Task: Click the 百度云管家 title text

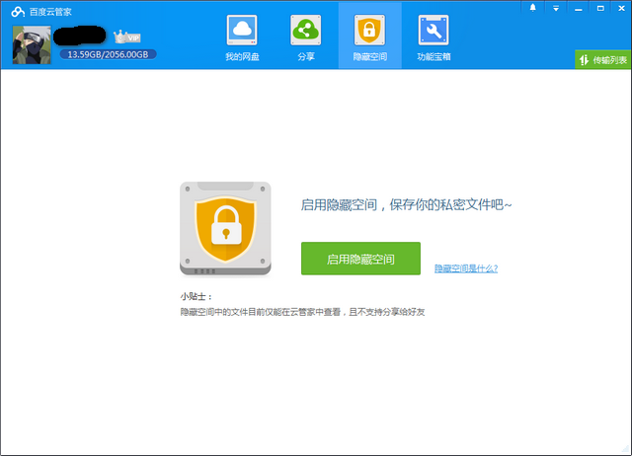Action: [x=50, y=12]
